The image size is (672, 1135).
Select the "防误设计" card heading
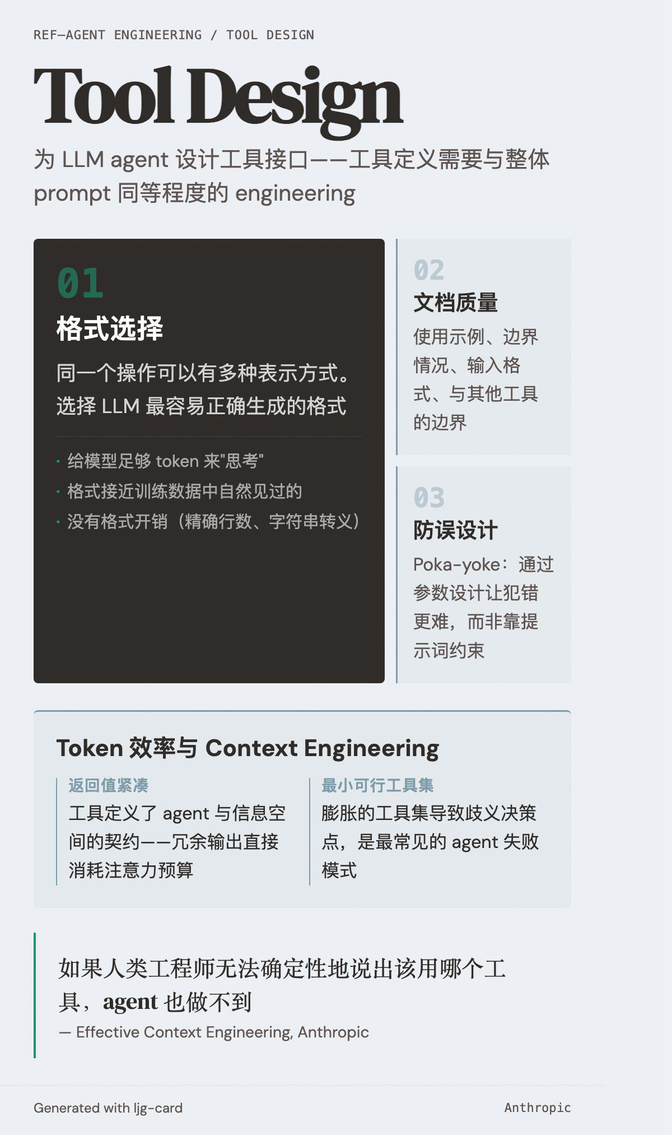(x=456, y=530)
